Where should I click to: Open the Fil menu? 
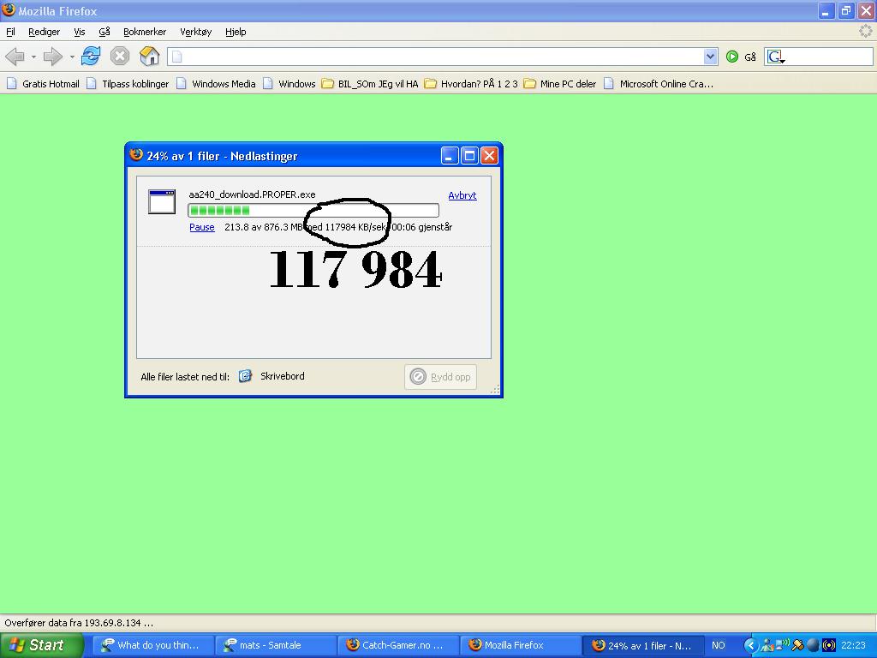point(10,32)
